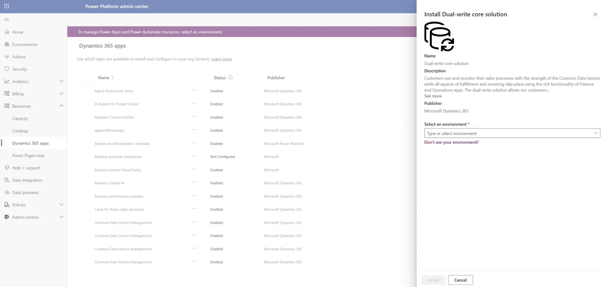Click the Security shield icon
This screenshot has height=287, width=606.
click(7, 69)
